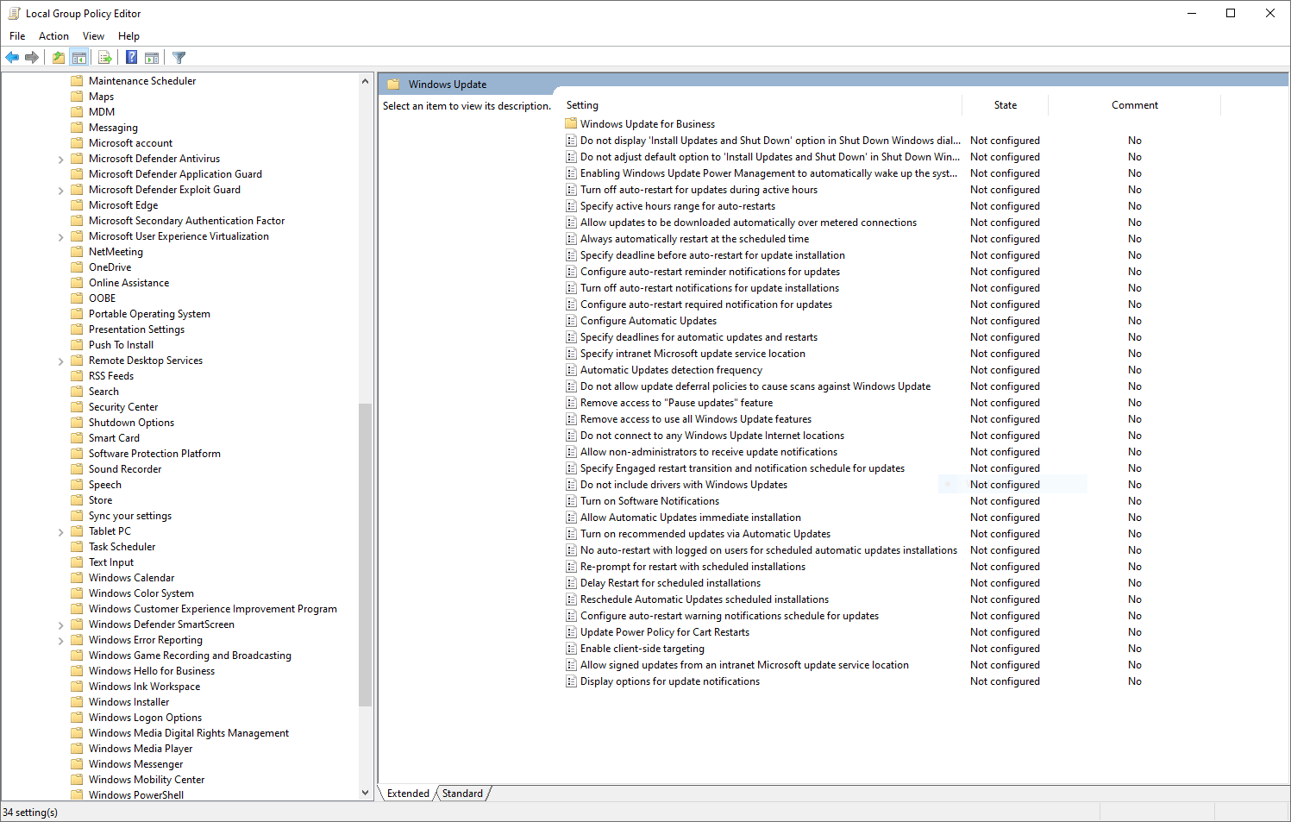Open the View menu

click(x=93, y=36)
